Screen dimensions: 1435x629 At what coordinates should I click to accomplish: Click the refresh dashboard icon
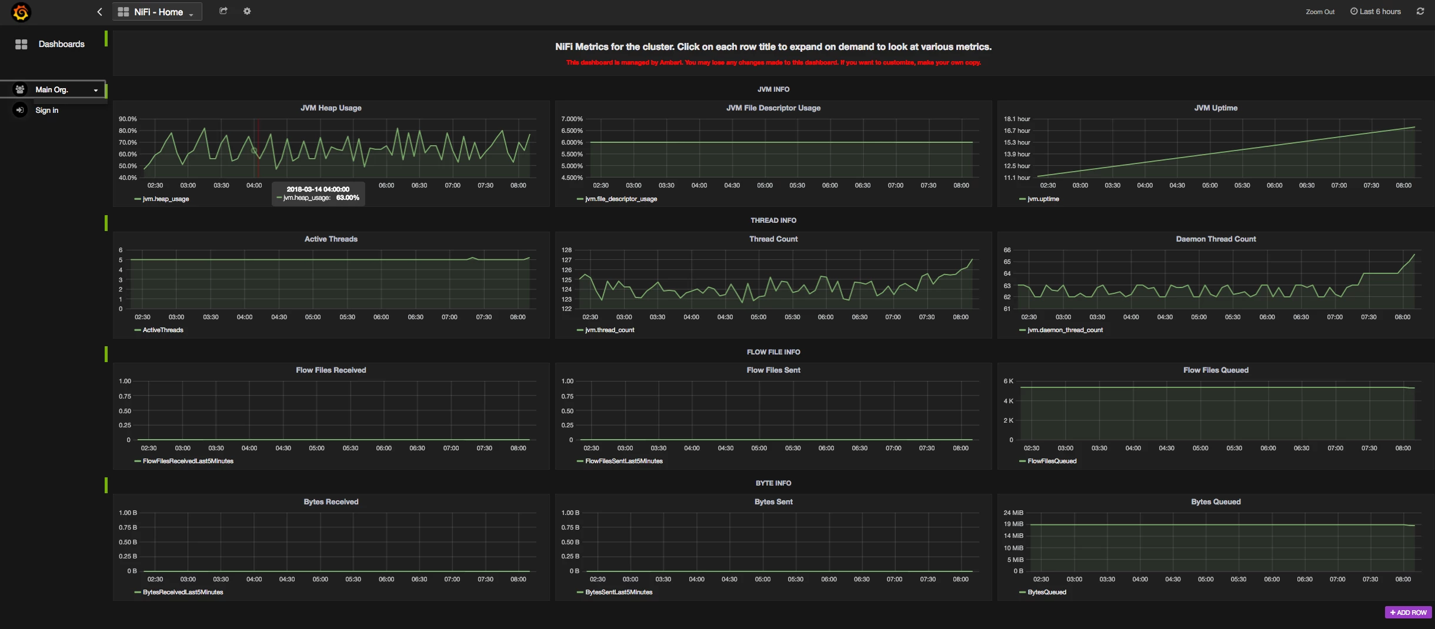[1420, 11]
